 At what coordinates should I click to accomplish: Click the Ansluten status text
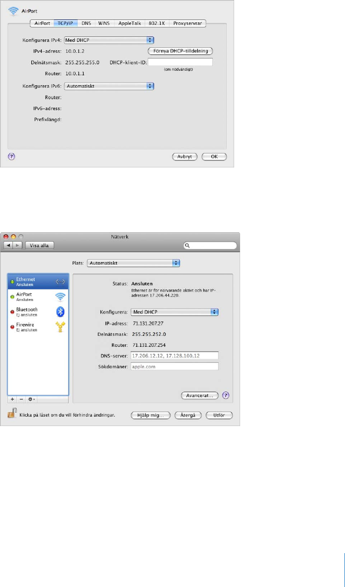point(142,284)
